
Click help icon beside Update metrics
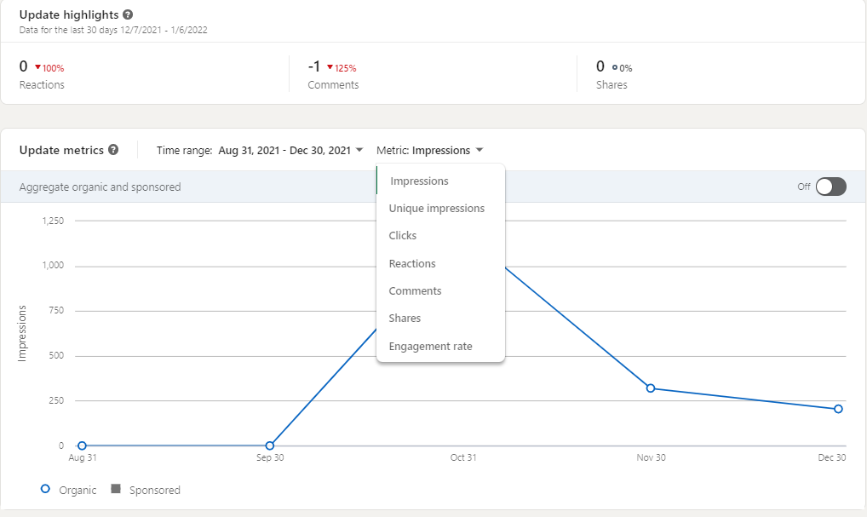point(112,150)
